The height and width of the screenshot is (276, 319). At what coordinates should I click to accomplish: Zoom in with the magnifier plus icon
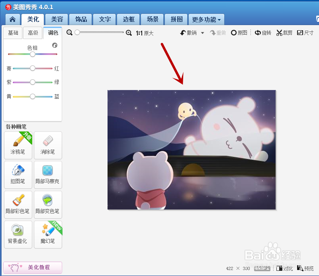tap(129, 33)
